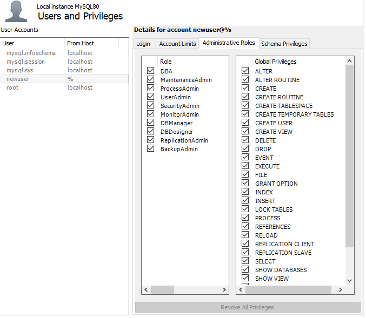Click Role list left scroll arrow
366x318 pixels.
tap(146, 289)
